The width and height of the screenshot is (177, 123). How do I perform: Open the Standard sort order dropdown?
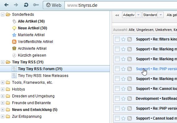[161, 15]
